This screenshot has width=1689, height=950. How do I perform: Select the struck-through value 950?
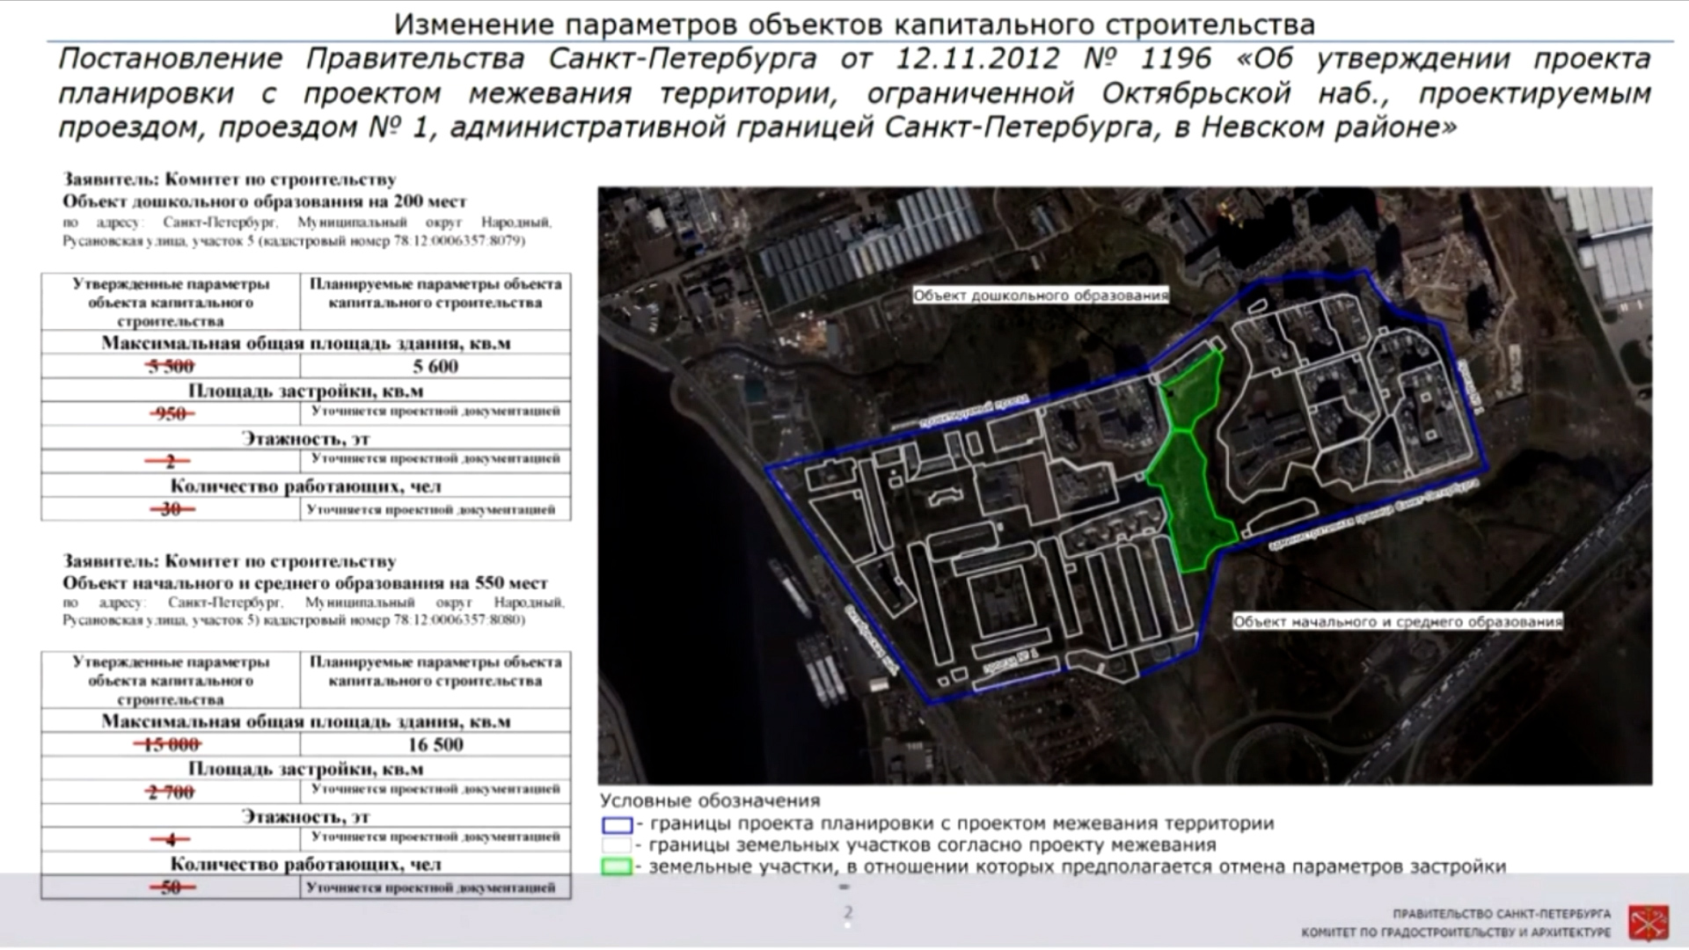pos(171,413)
